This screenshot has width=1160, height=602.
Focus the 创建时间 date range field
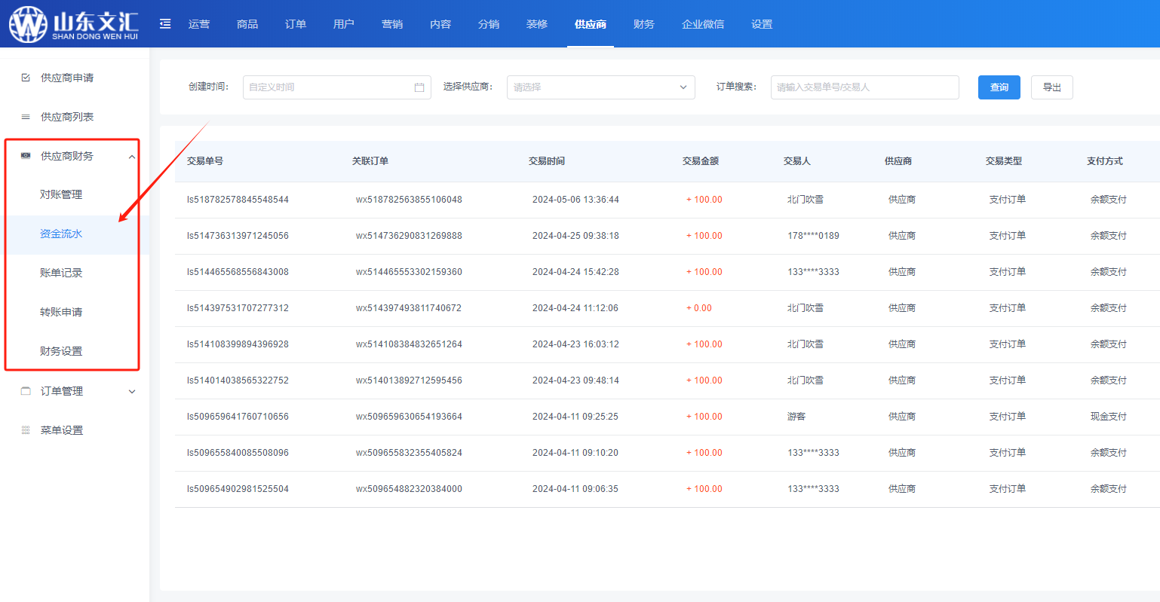[337, 87]
